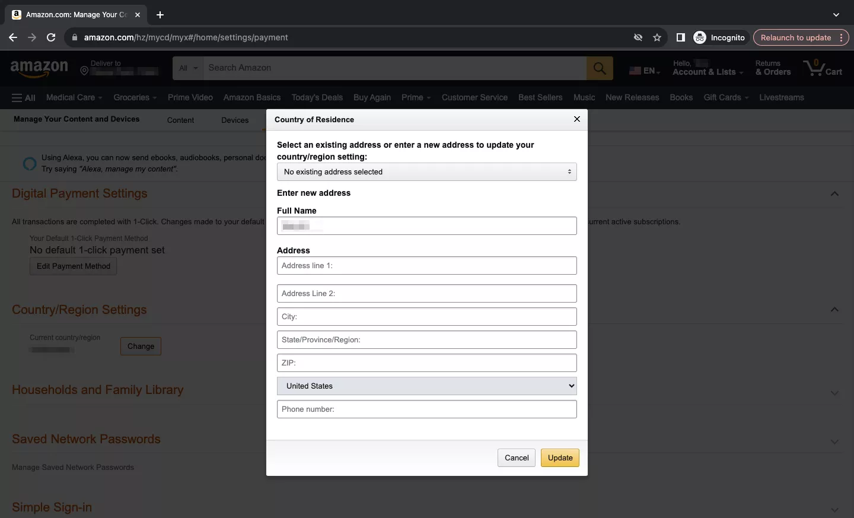Viewport: 854px width, 518px height.
Task: Collapse Digital Payment Settings section
Action: [x=834, y=193]
